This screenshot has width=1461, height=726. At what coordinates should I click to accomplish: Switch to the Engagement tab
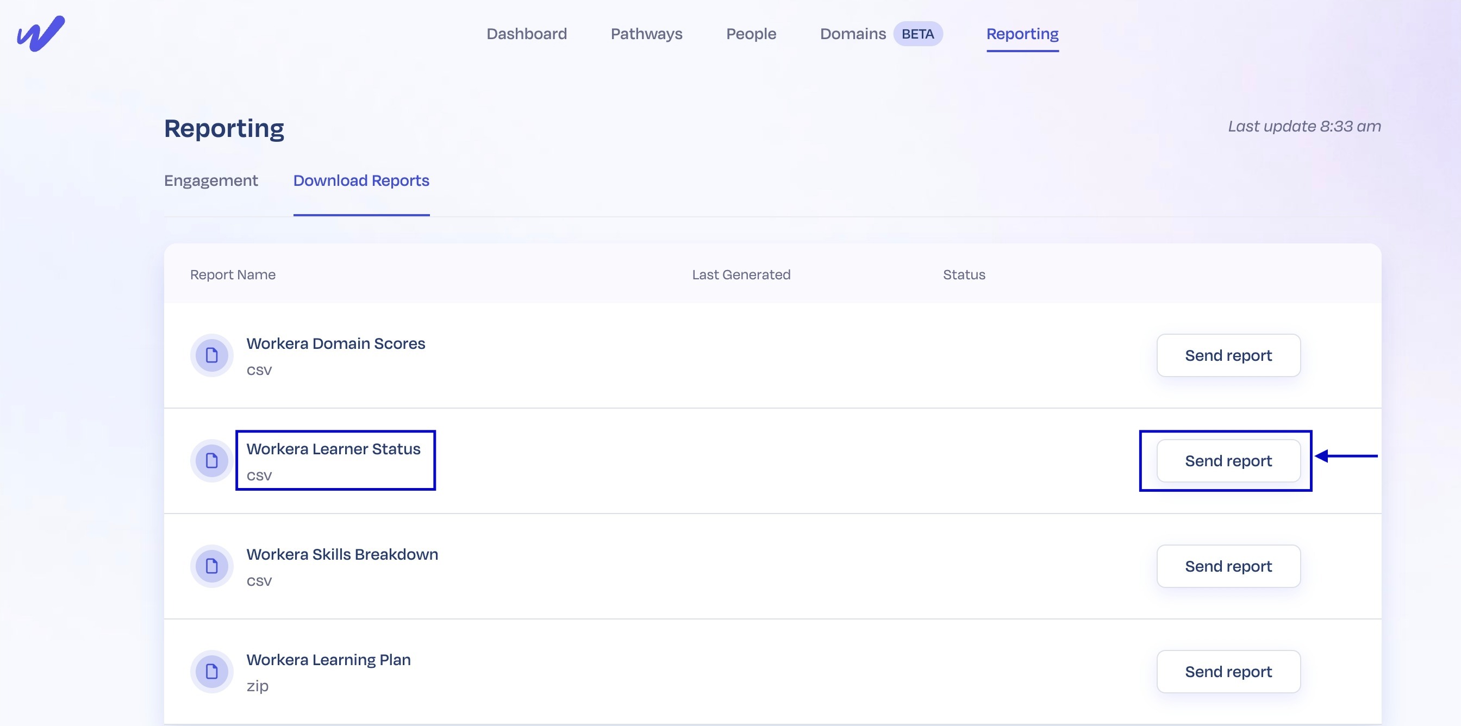coord(210,180)
